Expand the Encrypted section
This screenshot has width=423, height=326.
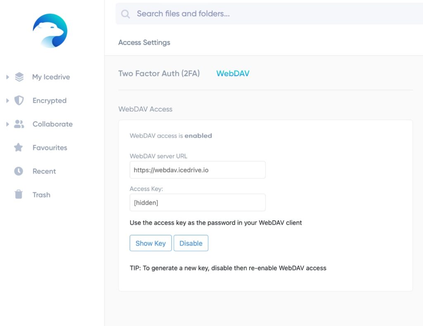tap(7, 100)
